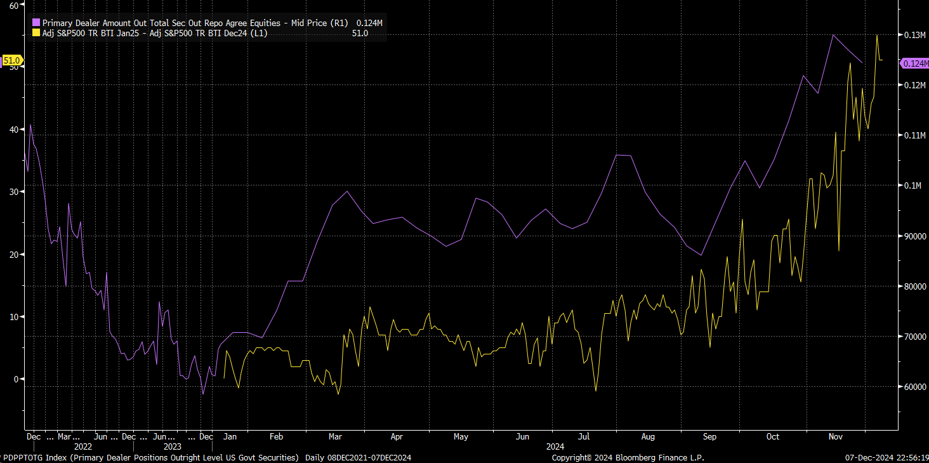929x463 pixels.
Task: Click the 2023 year label on the time axis
Action: coord(172,446)
